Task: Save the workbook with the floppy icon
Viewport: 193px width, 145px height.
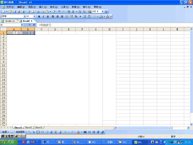Action: tap(15, 12)
